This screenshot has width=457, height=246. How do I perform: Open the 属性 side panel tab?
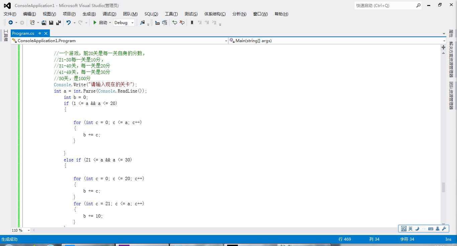(451, 34)
